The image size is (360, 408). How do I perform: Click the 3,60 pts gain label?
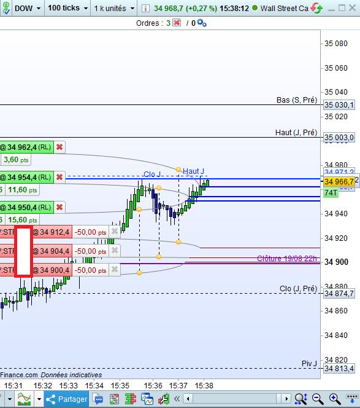pos(16,160)
